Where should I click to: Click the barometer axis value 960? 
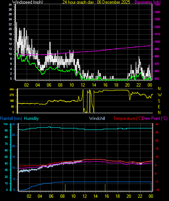point(157,71)
